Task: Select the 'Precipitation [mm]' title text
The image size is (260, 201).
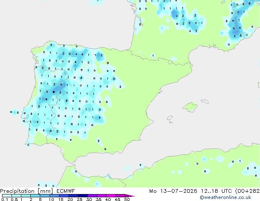Action: coord(27,191)
